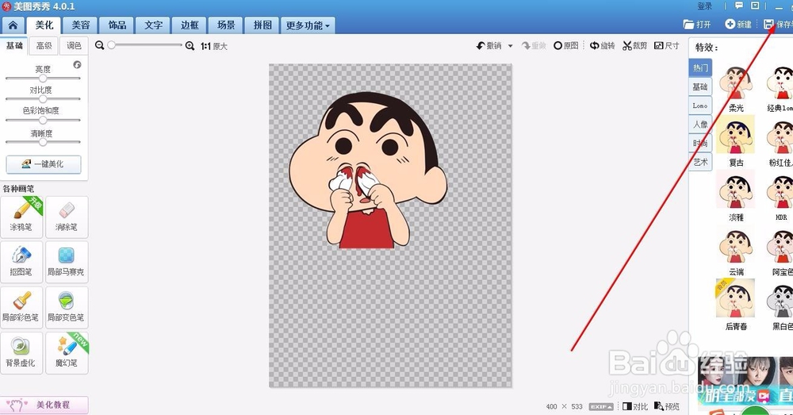Image resolution: width=793 pixels, height=415 pixels.
Task: Select the 基础 effects category on the right
Action: click(x=700, y=87)
